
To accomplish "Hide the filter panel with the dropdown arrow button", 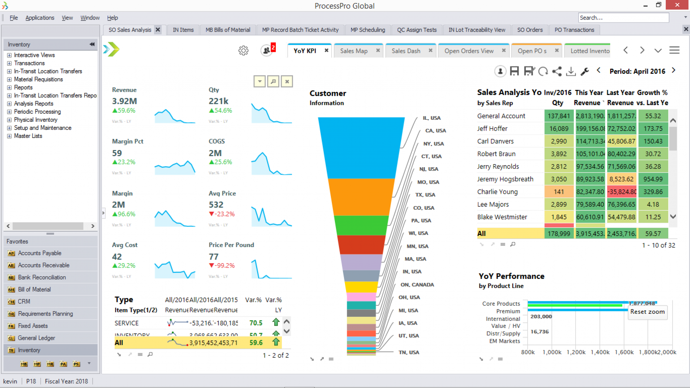I will coord(259,81).
